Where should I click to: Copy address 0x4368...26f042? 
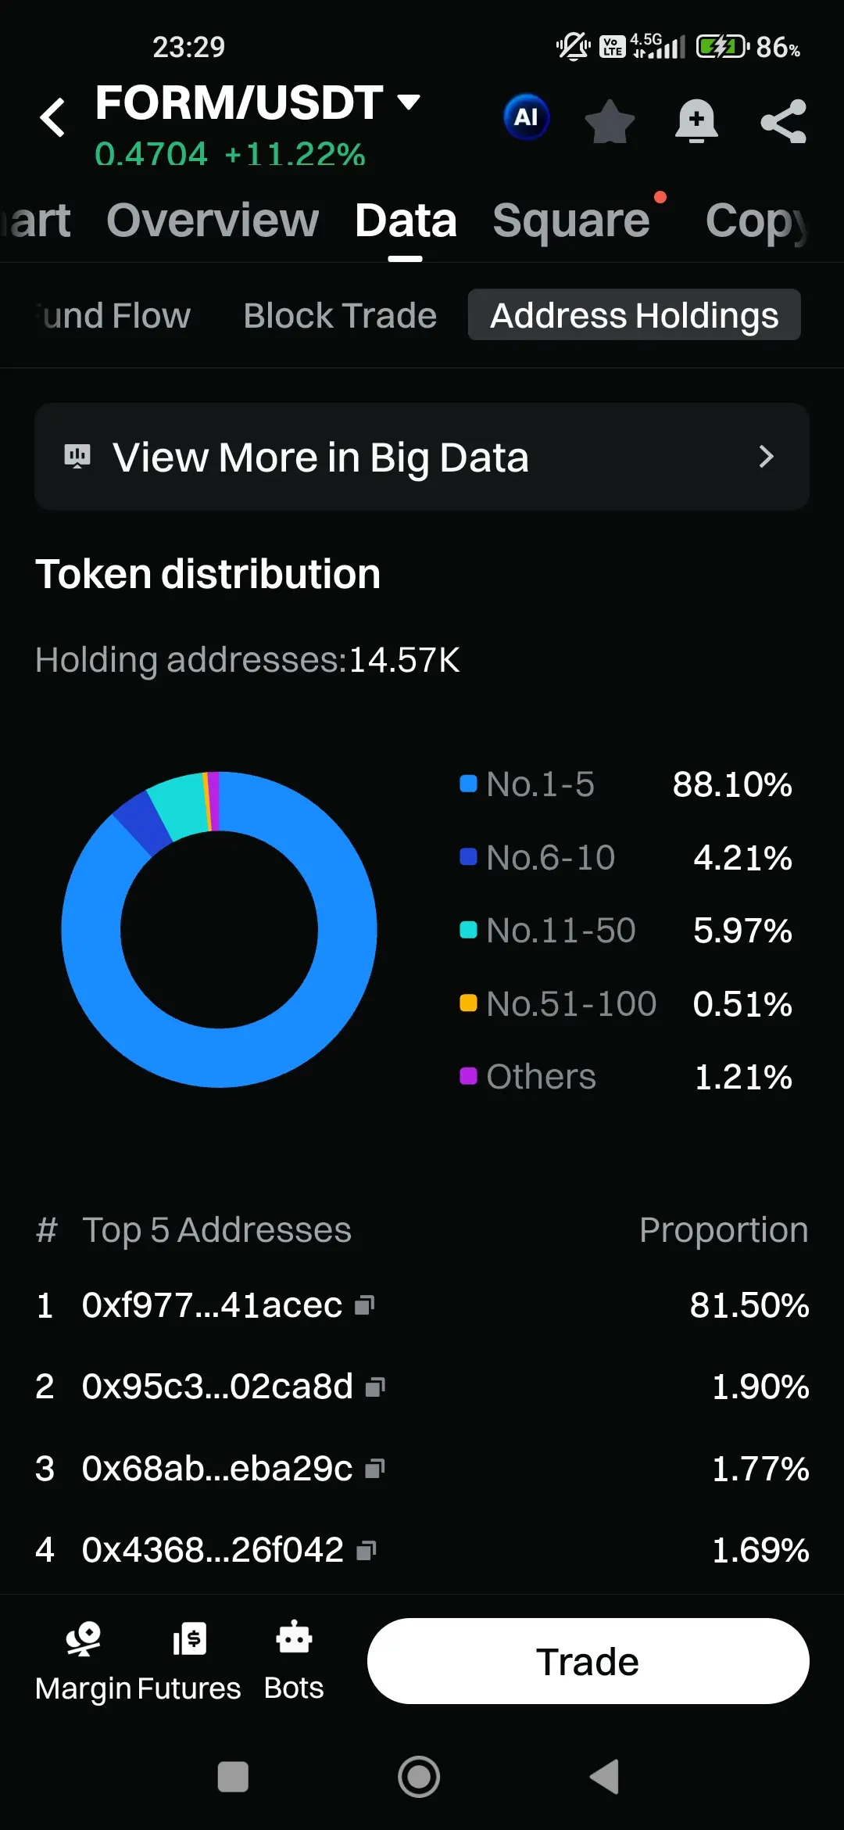pyautogui.click(x=367, y=1550)
